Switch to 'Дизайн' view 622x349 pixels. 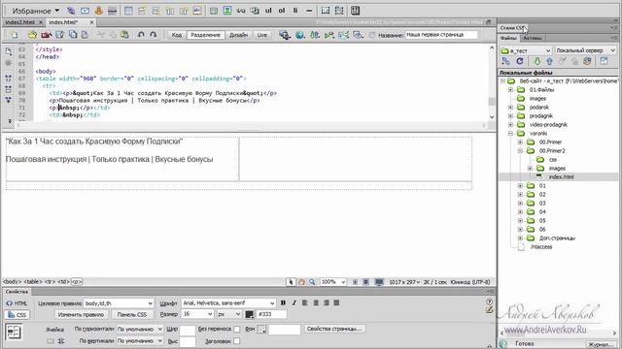[x=238, y=35]
